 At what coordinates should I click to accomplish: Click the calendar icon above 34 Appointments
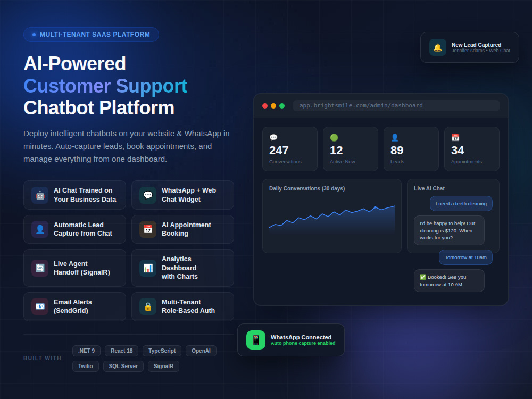click(x=455, y=137)
